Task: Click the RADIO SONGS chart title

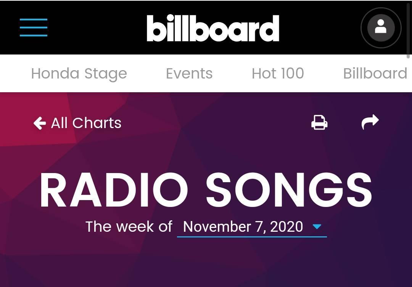Action: click(x=206, y=190)
